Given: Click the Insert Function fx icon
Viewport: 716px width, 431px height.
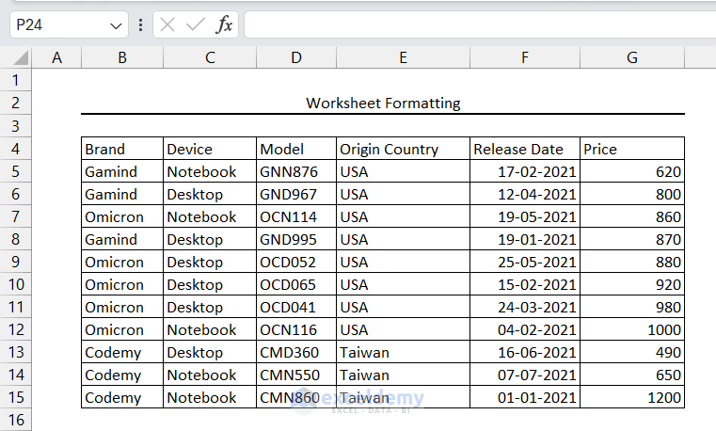Looking at the screenshot, I should (224, 24).
